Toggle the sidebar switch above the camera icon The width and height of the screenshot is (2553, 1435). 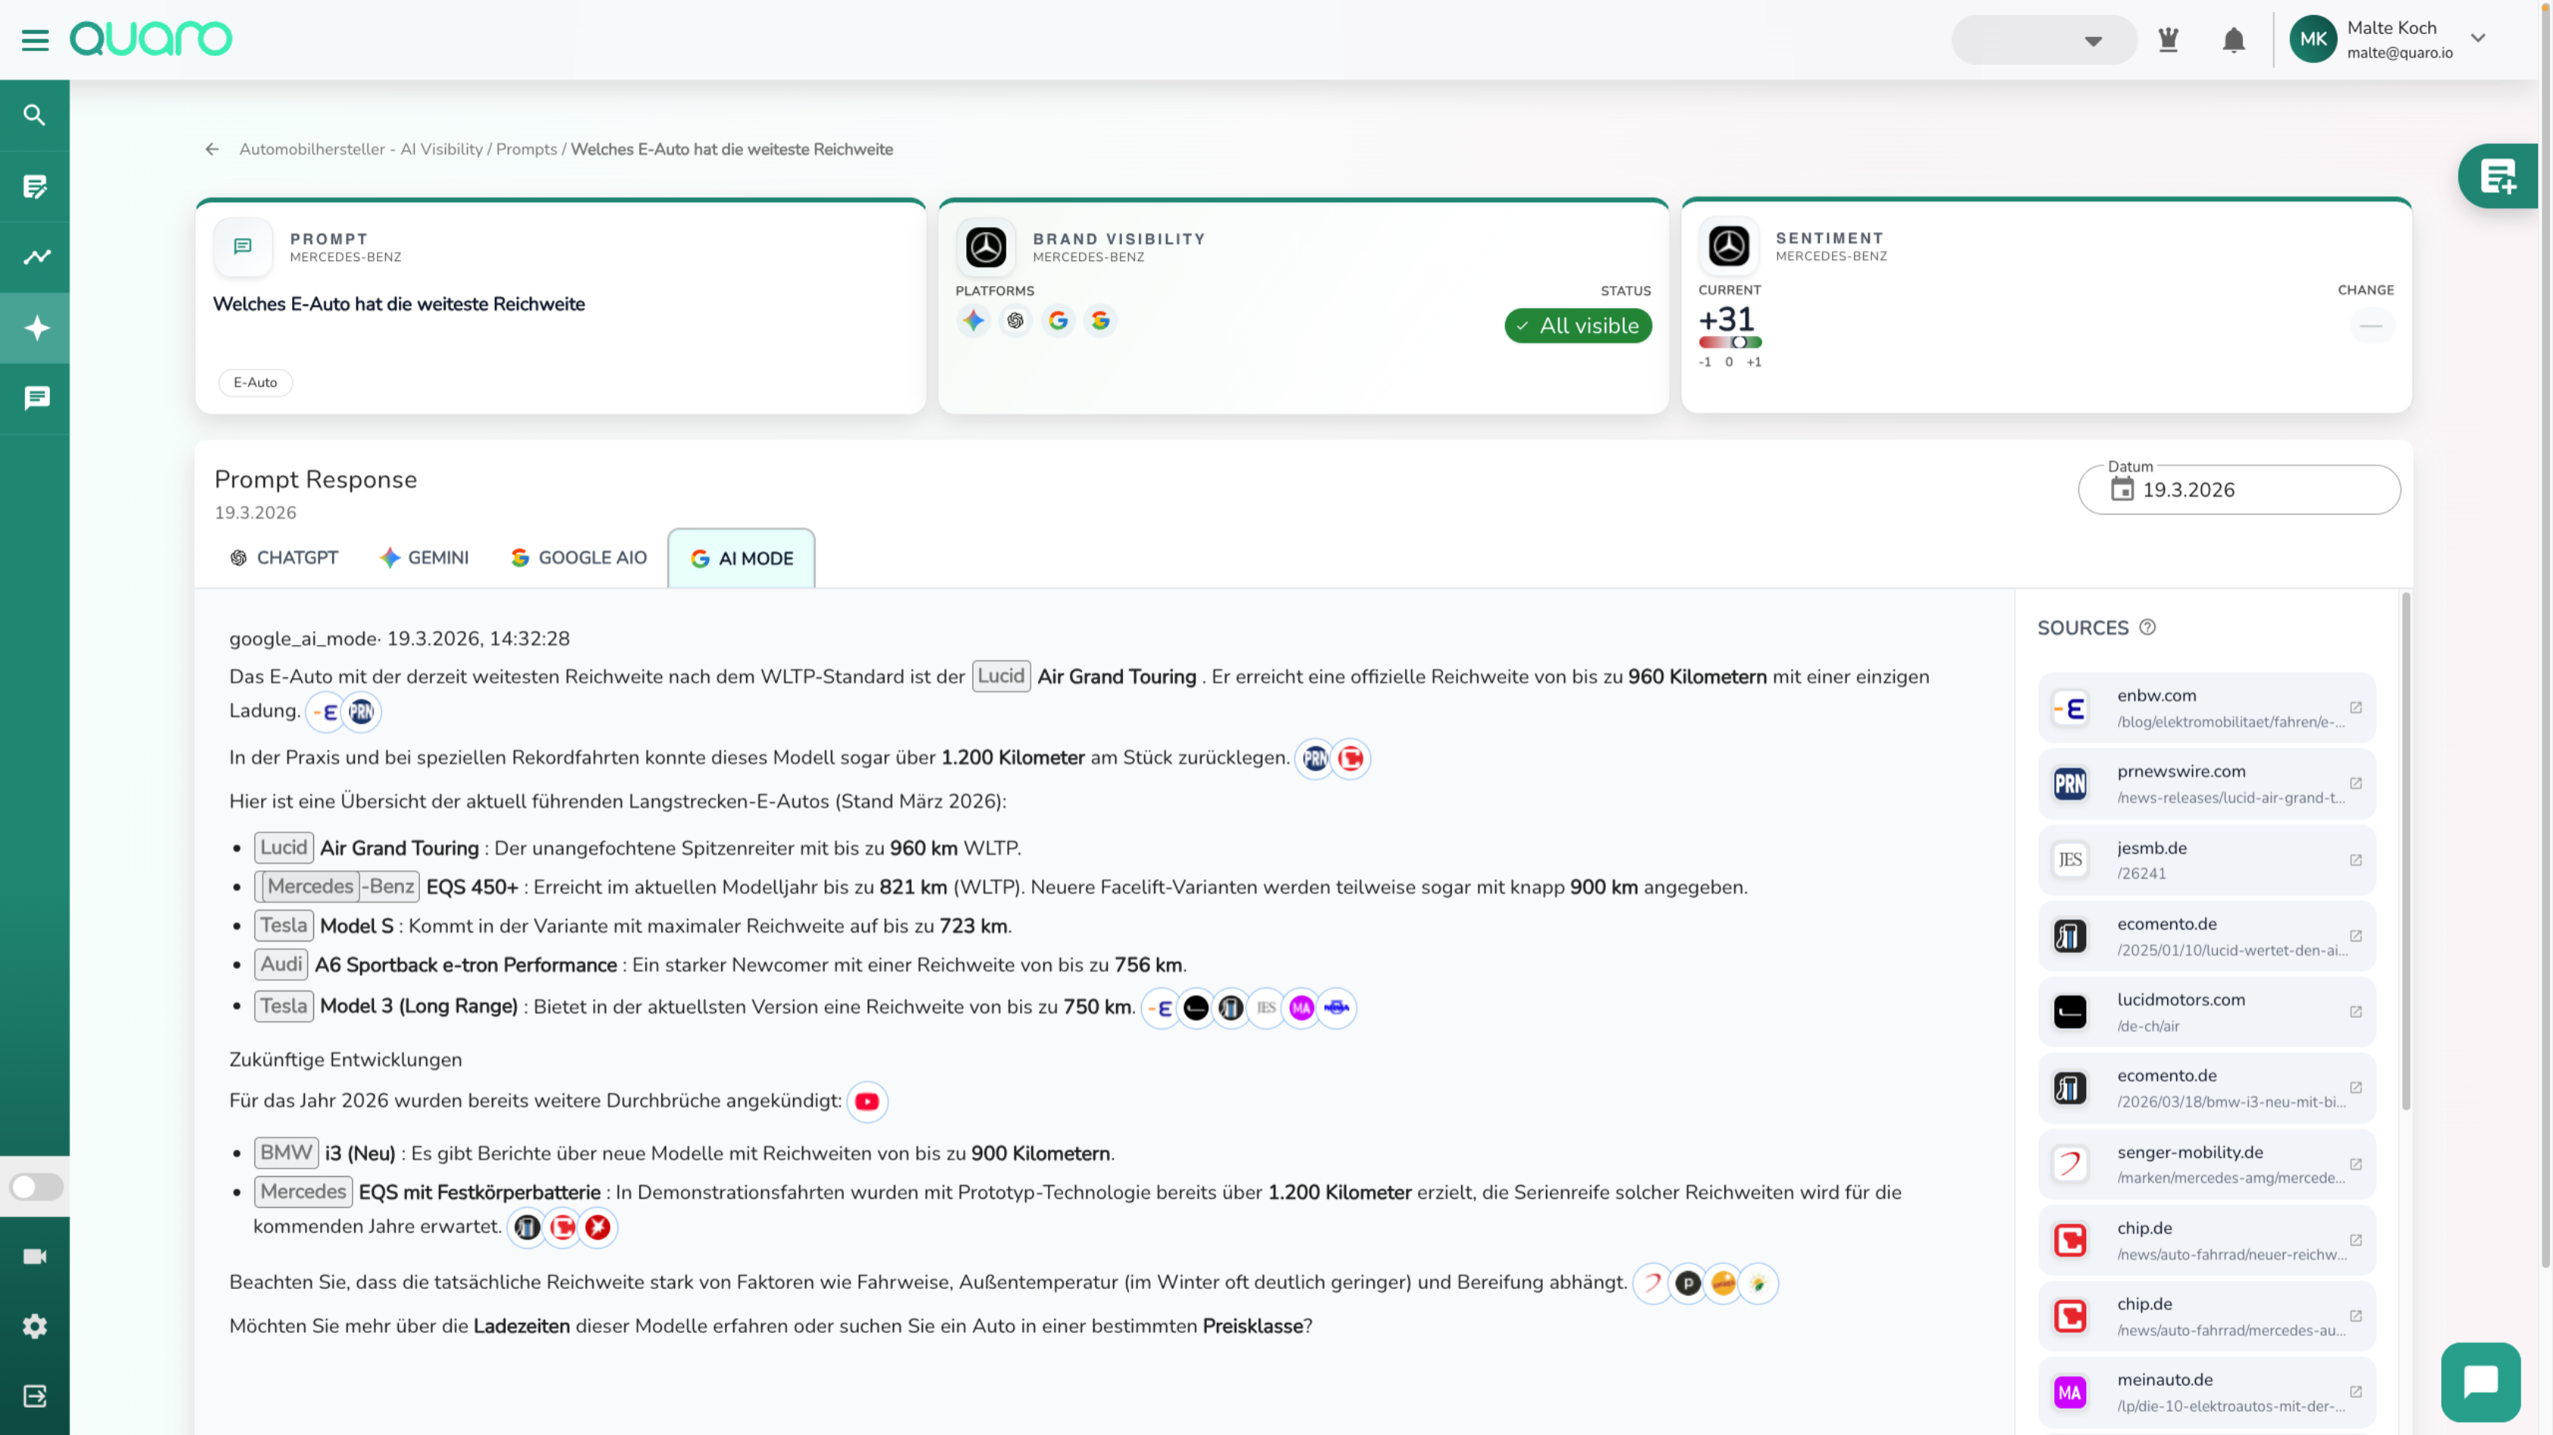pos(36,1186)
